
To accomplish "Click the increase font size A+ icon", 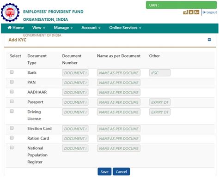I will (196, 12).
